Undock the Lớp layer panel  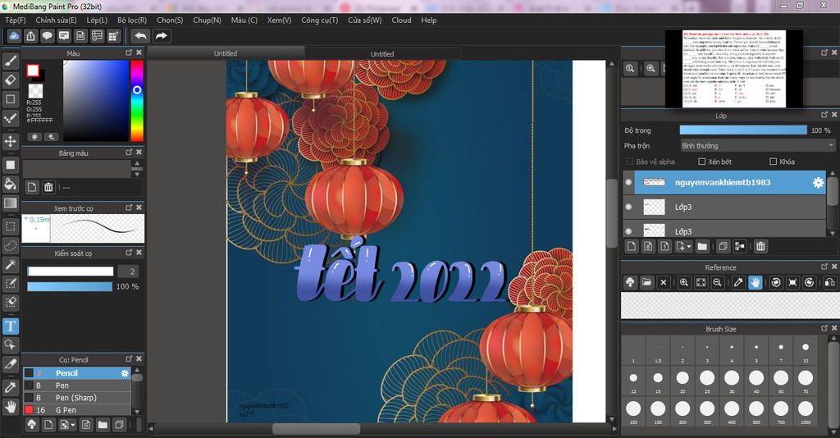pos(824,115)
